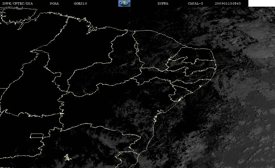The image size is (275, 168).
Task: Click the CPTEC logo in the header
Action: (124, 3)
